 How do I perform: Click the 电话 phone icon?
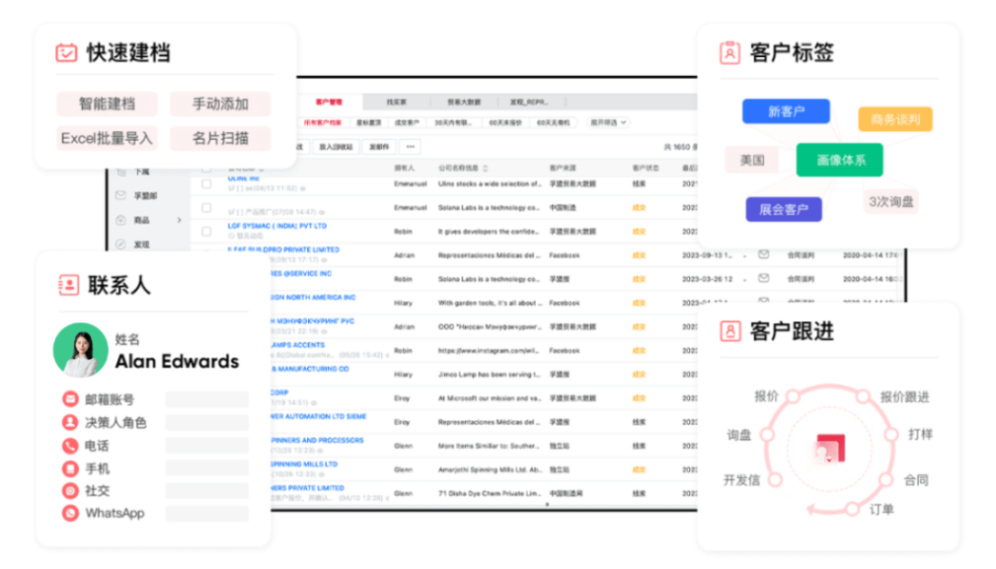(70, 446)
